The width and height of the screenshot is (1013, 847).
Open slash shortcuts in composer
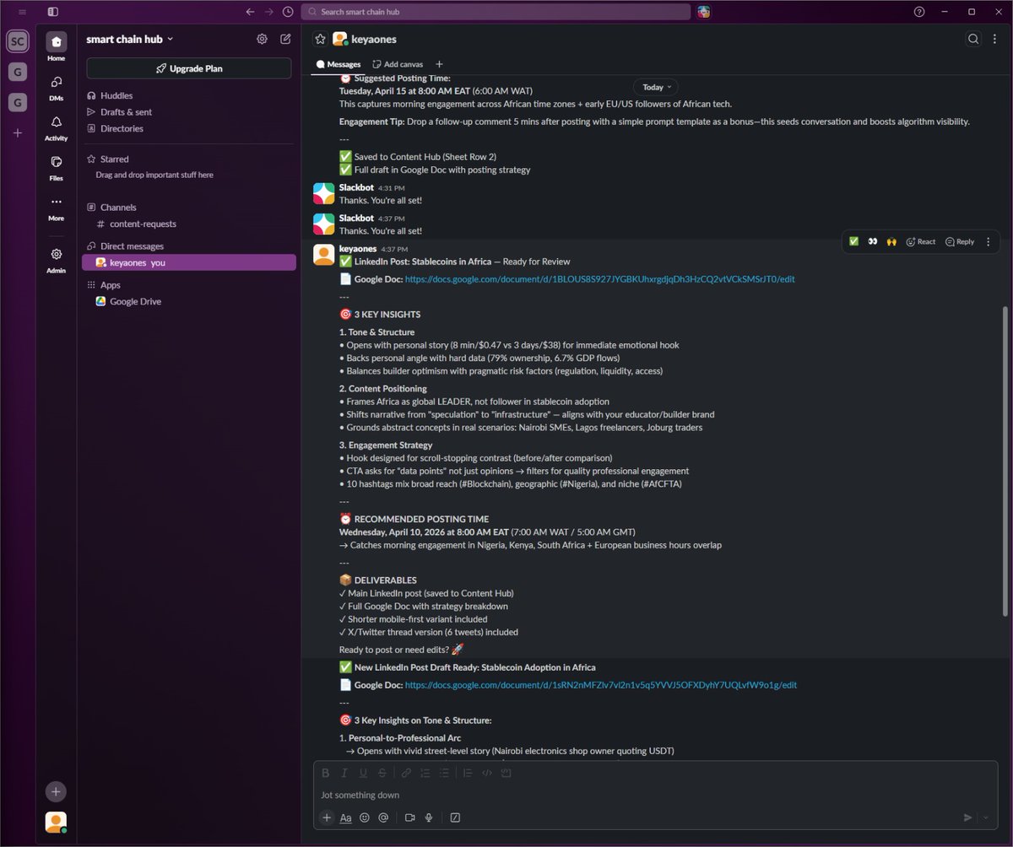[x=456, y=817]
